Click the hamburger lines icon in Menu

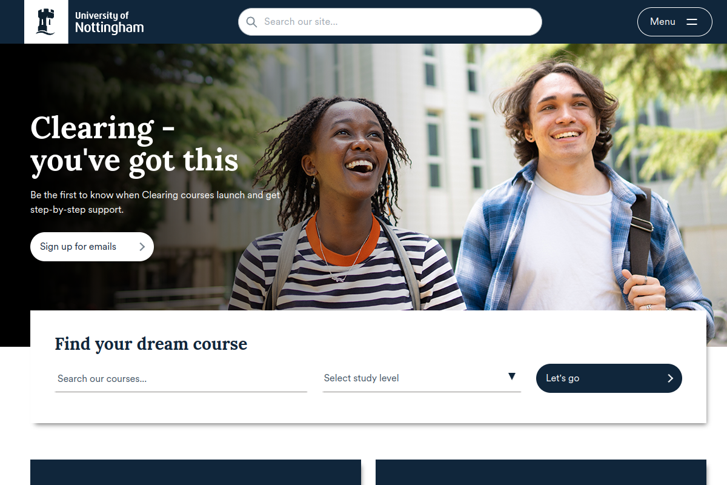692,22
